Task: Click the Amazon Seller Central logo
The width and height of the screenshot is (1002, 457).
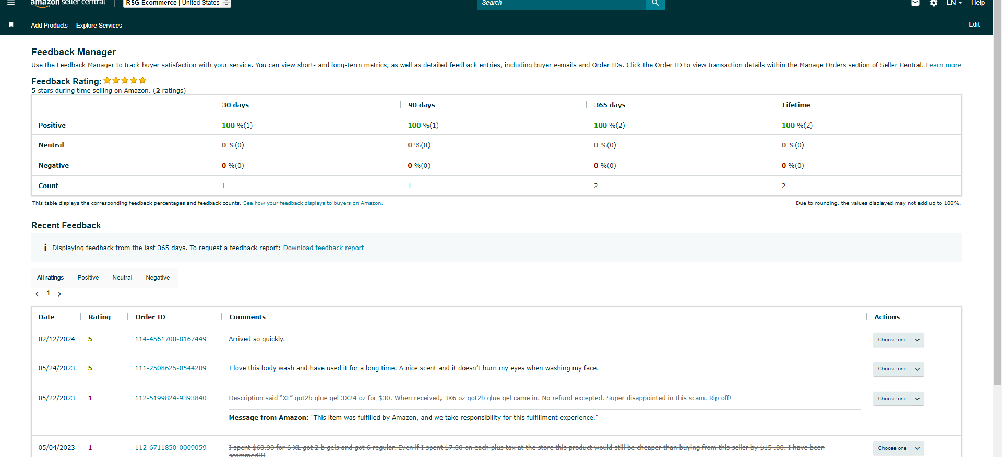Action: pyautogui.click(x=68, y=3)
